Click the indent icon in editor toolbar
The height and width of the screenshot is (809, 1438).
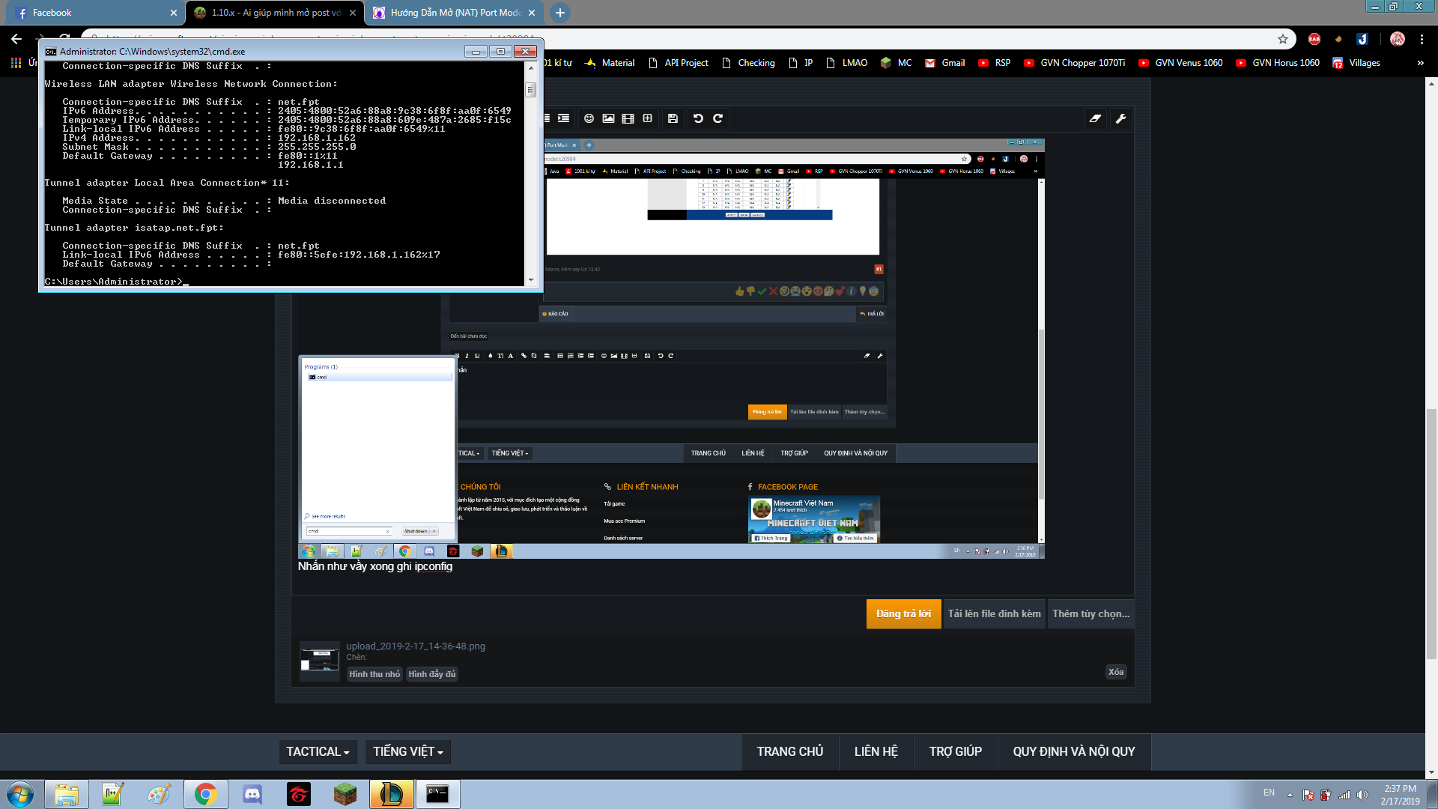563,118
